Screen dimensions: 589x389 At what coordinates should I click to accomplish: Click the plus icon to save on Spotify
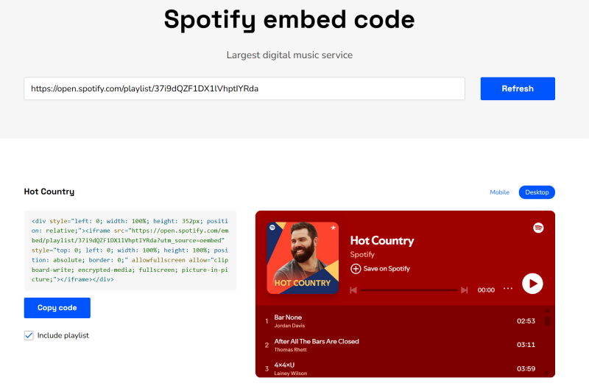click(356, 269)
